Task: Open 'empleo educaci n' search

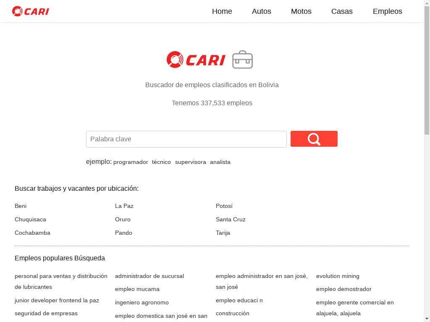Action: 239,300
